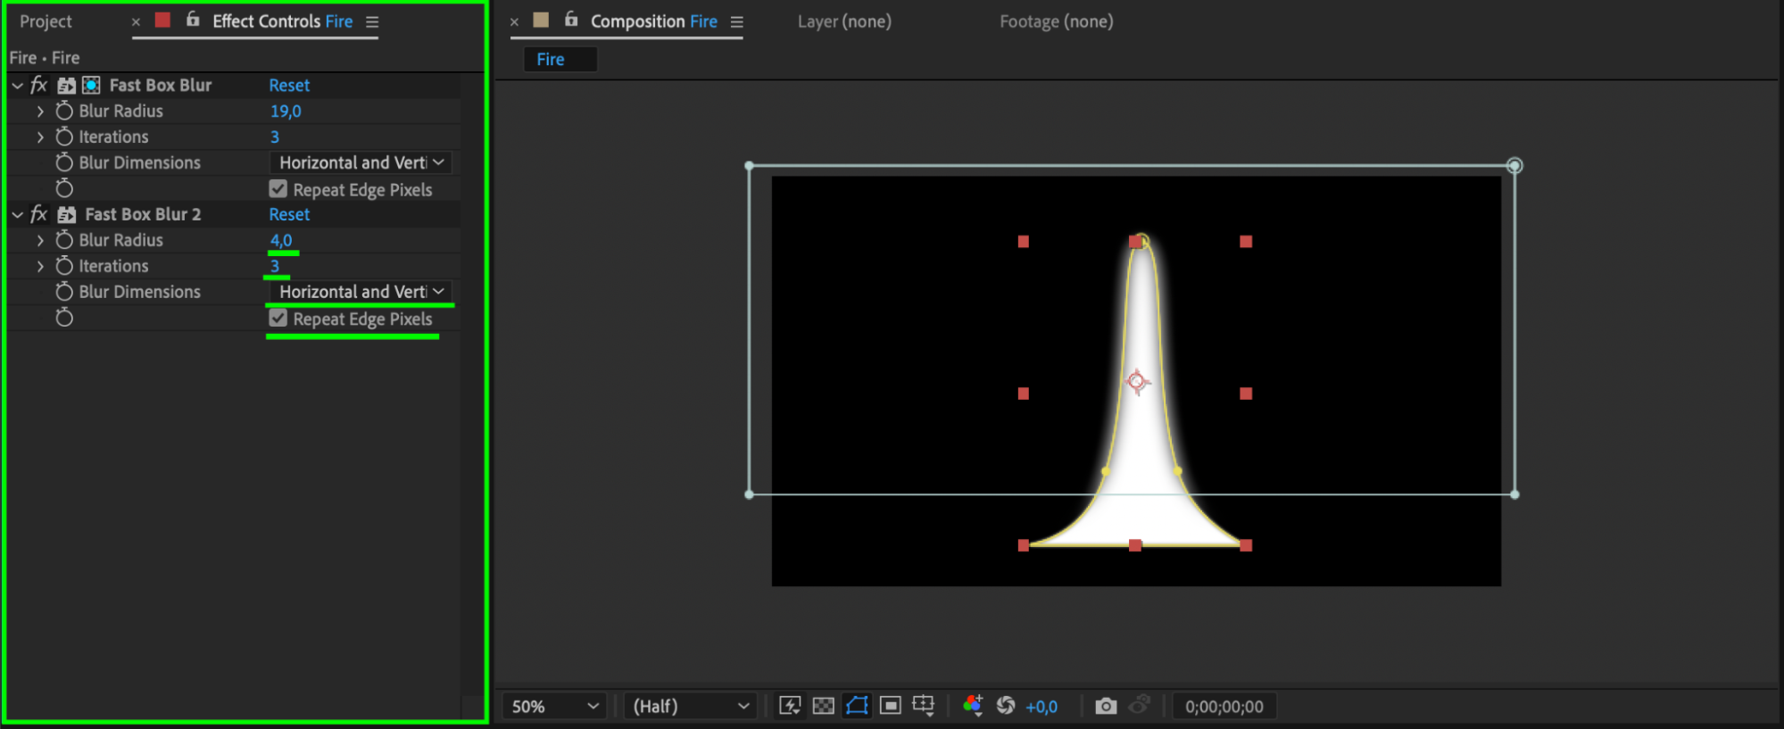
Task: Toggle the transparency grid icon
Action: click(823, 706)
